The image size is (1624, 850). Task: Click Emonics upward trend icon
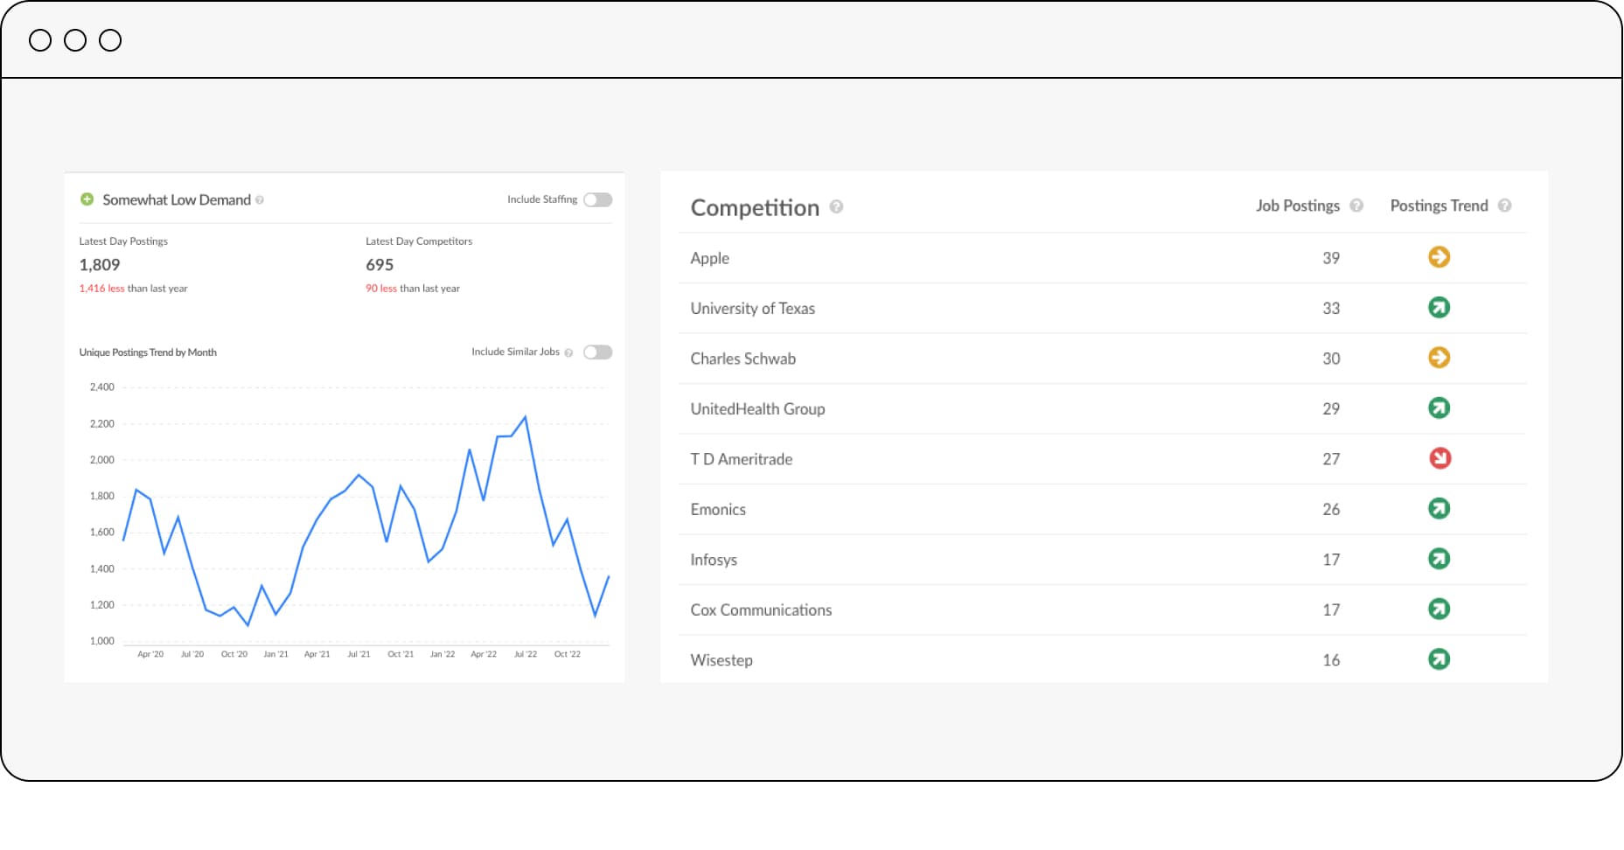[1439, 509]
